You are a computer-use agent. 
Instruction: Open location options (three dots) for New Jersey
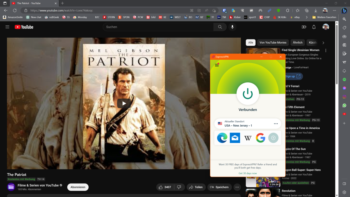click(276, 124)
